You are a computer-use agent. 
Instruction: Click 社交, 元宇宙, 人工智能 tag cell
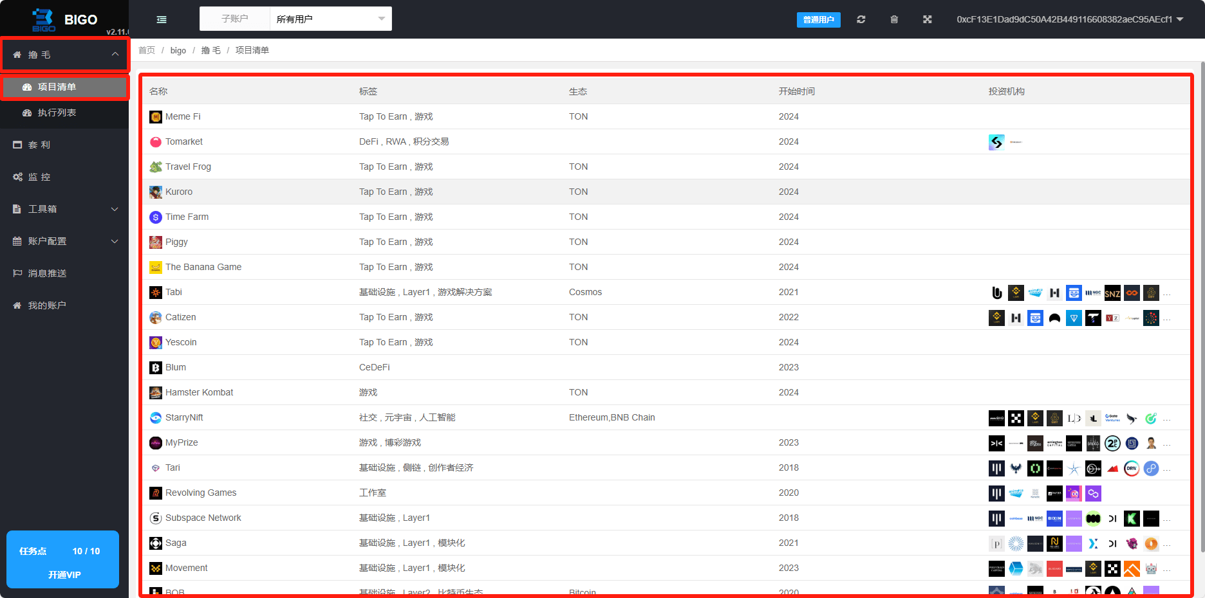pyautogui.click(x=407, y=417)
